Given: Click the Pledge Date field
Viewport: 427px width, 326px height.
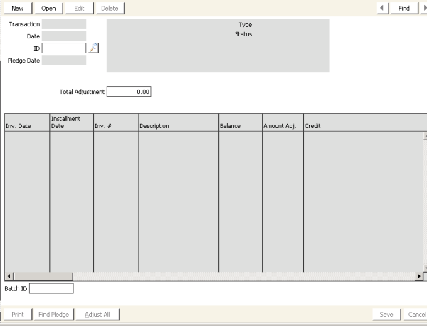Looking at the screenshot, I should 64,61.
